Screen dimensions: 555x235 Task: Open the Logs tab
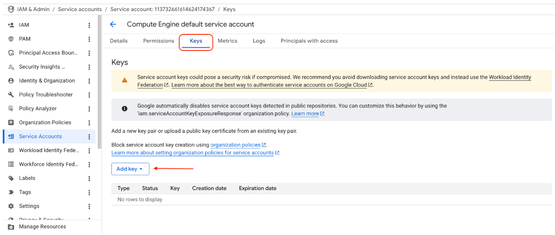(259, 41)
